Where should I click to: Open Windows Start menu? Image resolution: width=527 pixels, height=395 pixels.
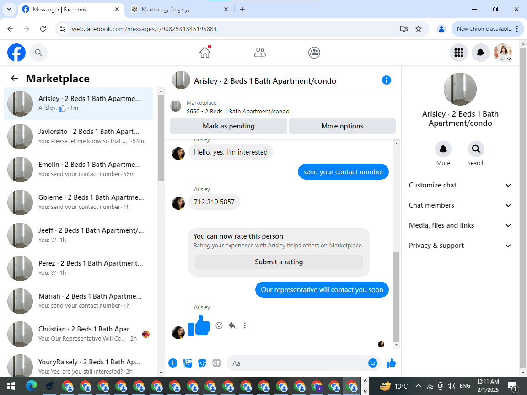point(11,386)
